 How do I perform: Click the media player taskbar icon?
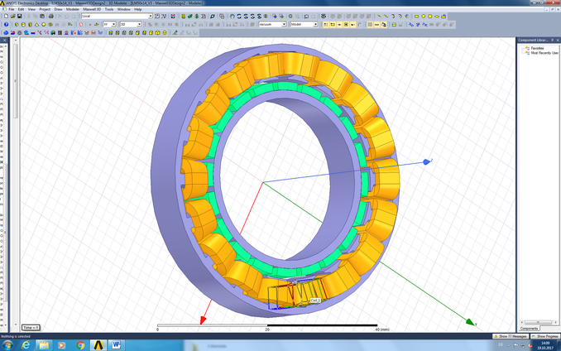(x=61, y=345)
